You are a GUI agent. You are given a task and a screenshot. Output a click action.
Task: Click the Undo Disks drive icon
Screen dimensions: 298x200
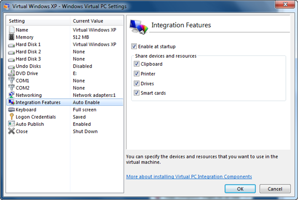[x=11, y=67]
